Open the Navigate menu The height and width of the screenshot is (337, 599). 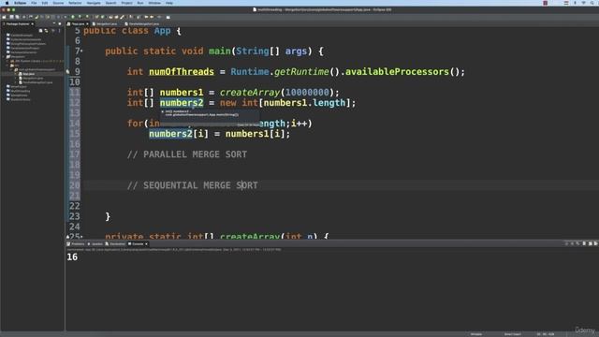click(94, 3)
